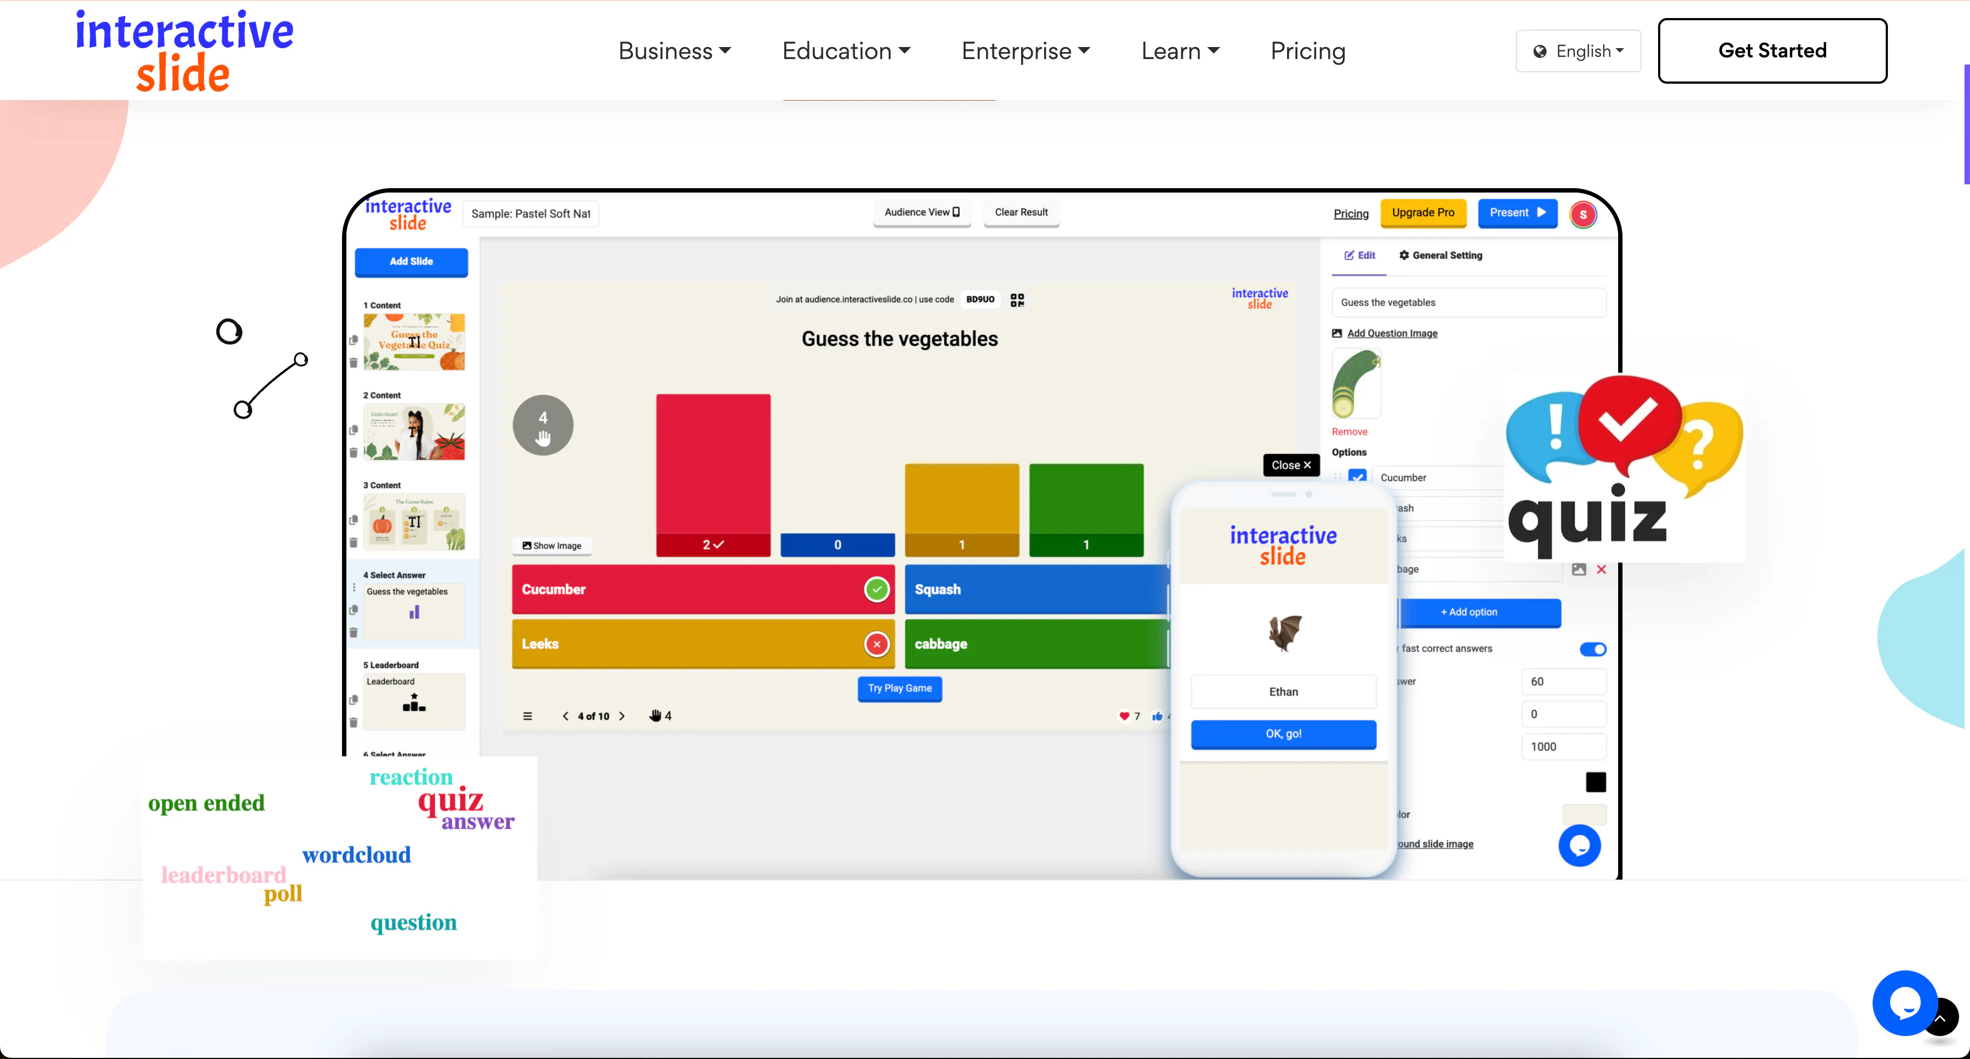Click the OK, go! button on the phone
This screenshot has width=1970, height=1059.
(1283, 734)
